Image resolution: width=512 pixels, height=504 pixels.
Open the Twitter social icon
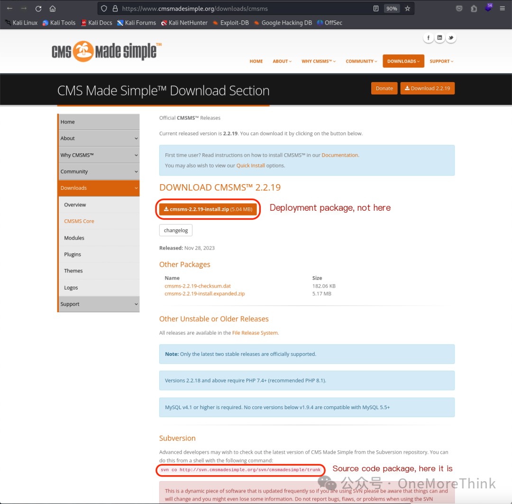coord(451,37)
